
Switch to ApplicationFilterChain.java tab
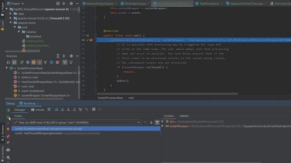[246, 4]
